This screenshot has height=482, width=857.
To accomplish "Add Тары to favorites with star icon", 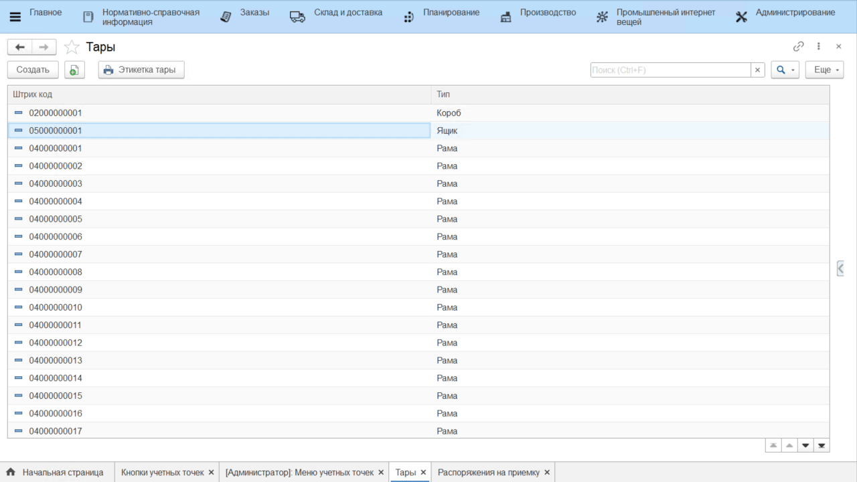I will 72,48.
